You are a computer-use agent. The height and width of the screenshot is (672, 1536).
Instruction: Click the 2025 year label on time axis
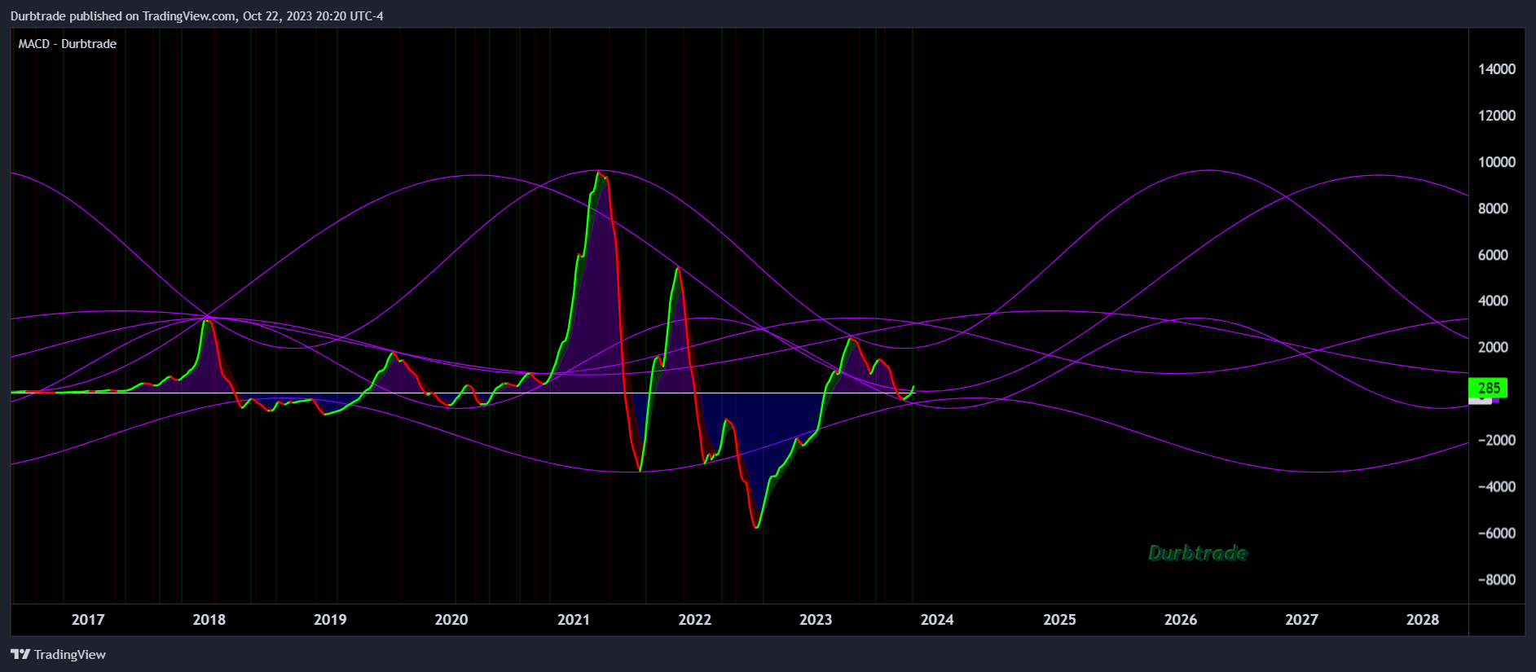click(x=1059, y=620)
